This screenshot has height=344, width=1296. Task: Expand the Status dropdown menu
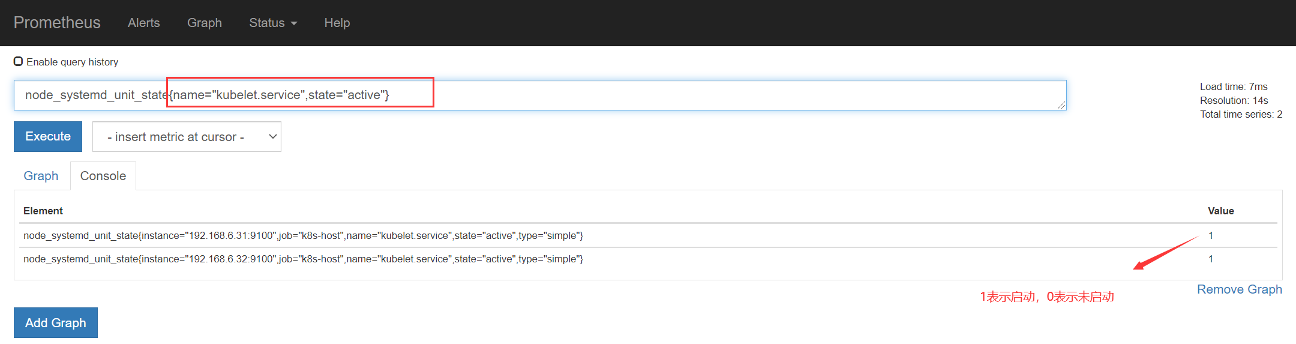click(273, 23)
